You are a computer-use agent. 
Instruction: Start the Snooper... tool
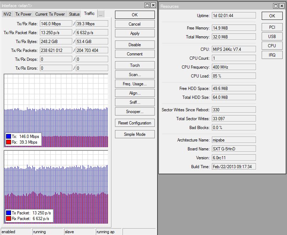135,112
